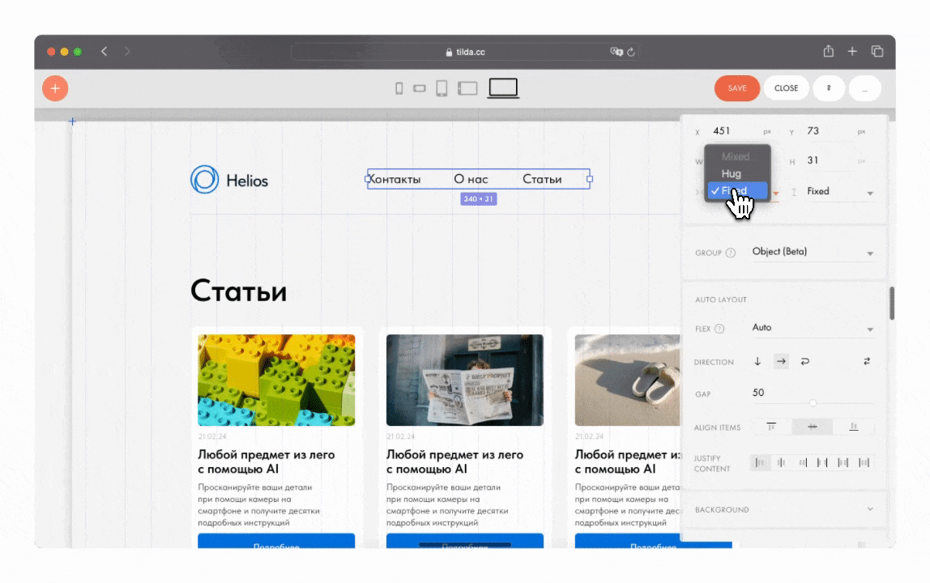Set direction to vertical down arrow
930x583 pixels.
[x=757, y=361]
